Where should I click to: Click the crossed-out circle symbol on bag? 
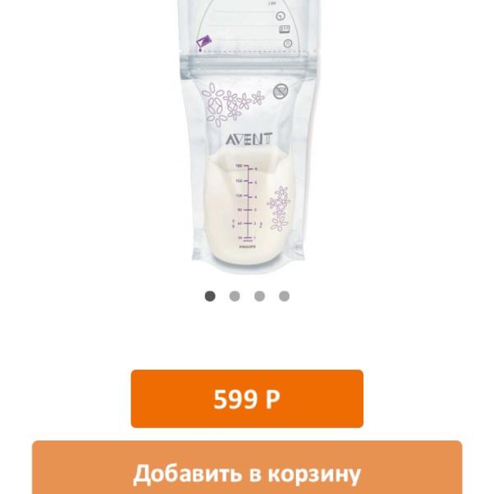[280, 91]
